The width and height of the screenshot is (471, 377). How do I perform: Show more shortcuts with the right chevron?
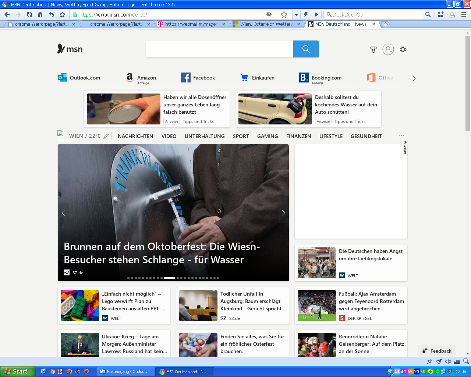[414, 78]
